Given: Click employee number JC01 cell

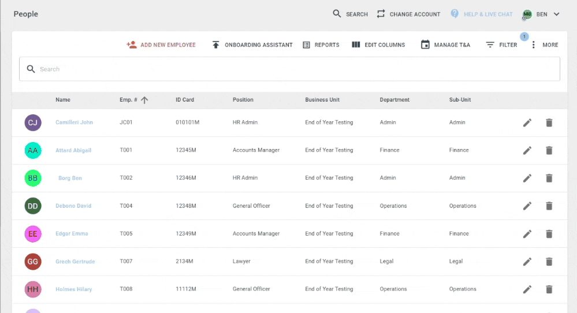Looking at the screenshot, I should [126, 122].
